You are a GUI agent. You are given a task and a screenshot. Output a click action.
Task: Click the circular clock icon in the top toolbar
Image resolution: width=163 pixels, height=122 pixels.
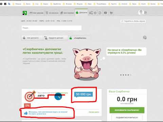tap(99, 13)
